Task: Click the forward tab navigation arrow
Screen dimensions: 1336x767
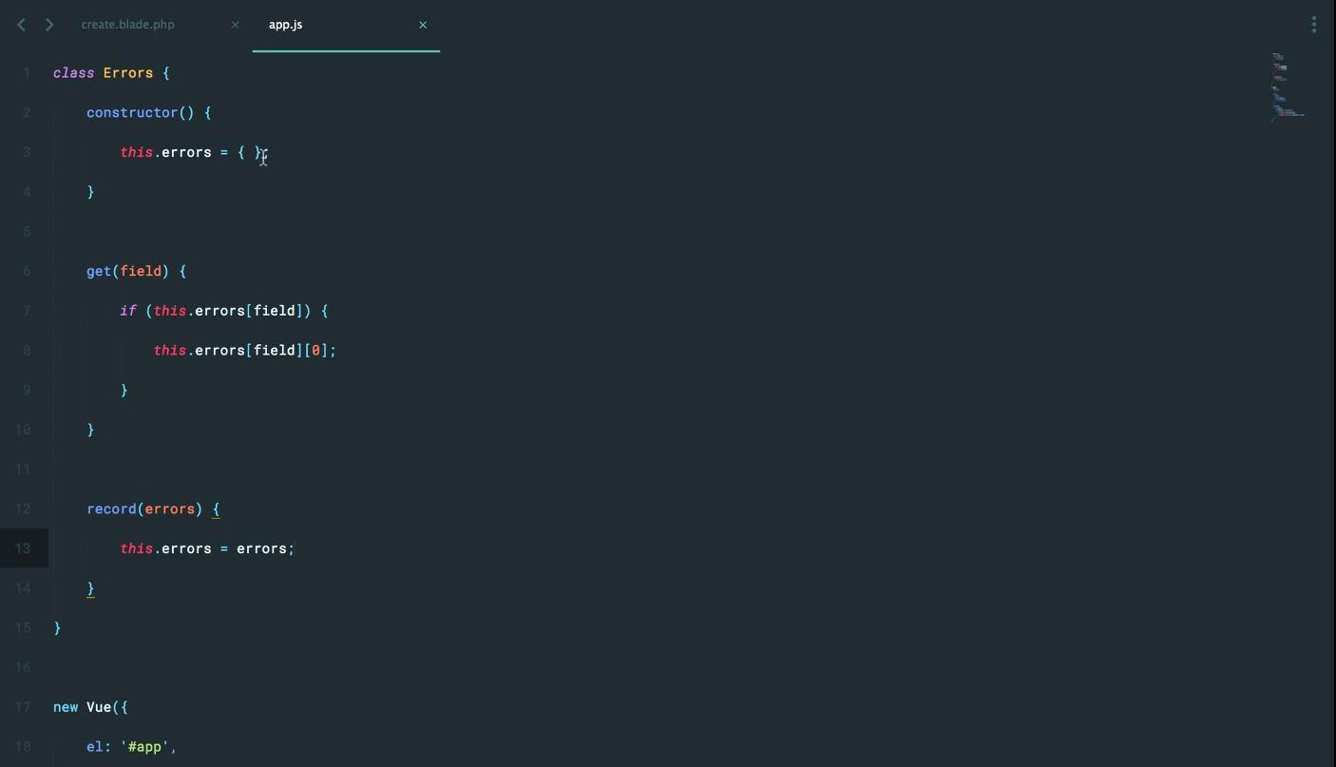Action: [x=49, y=25]
